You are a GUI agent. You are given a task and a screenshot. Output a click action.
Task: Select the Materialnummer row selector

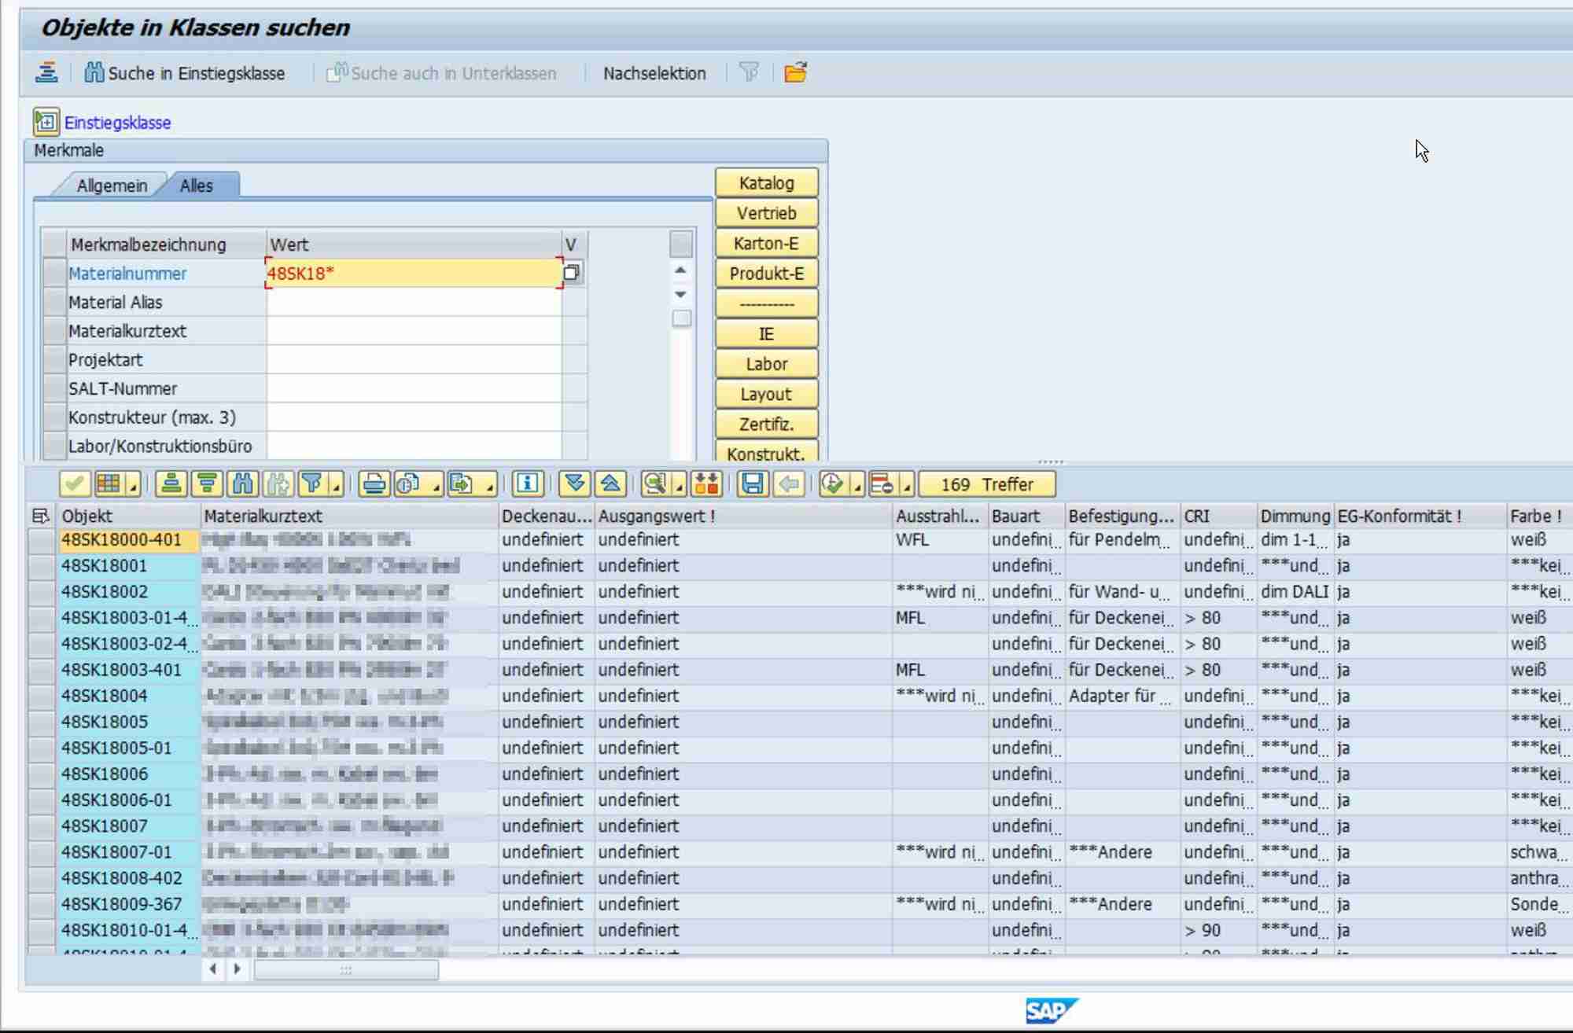[54, 274]
